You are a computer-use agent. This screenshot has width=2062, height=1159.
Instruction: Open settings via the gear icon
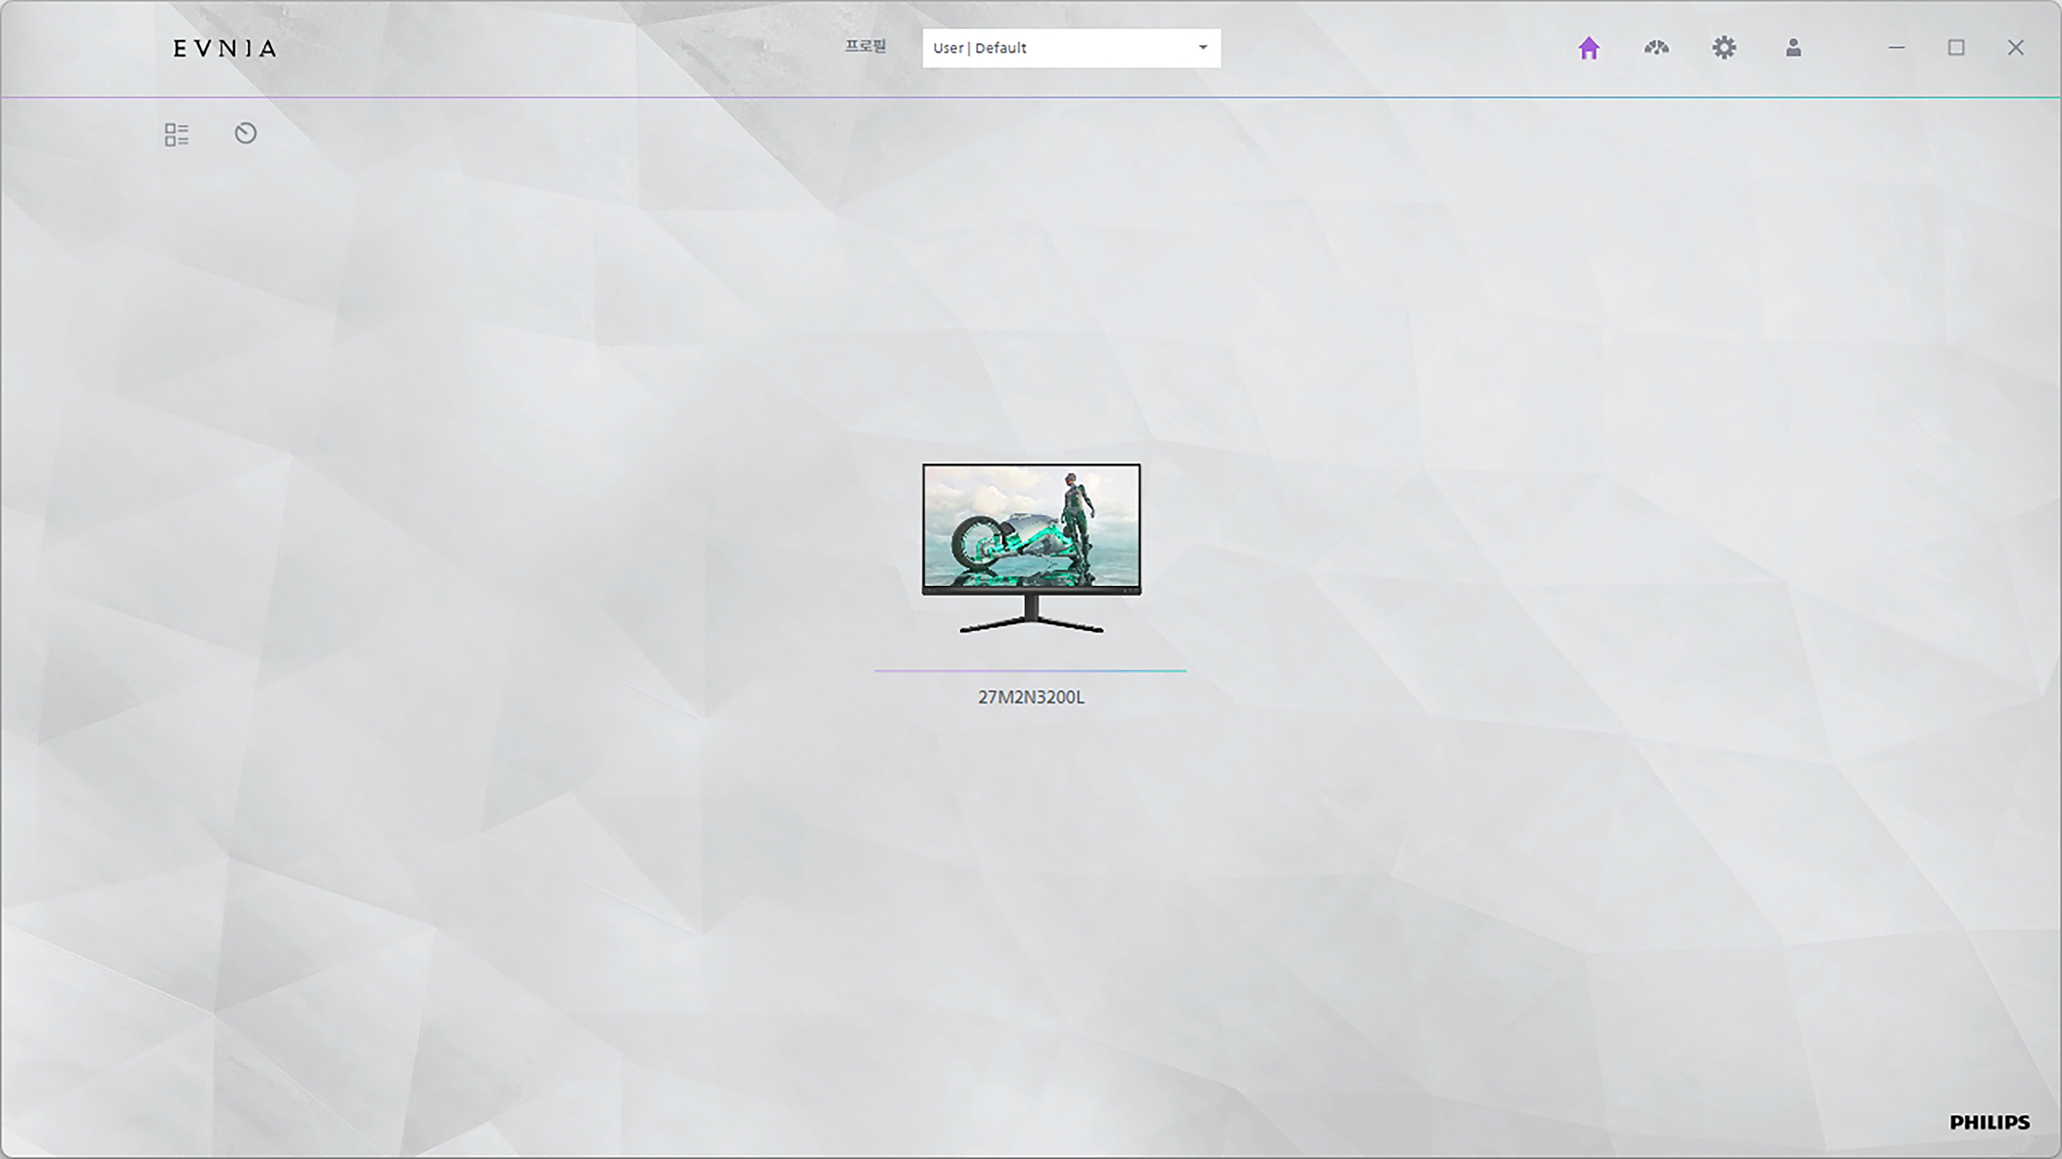click(x=1723, y=48)
